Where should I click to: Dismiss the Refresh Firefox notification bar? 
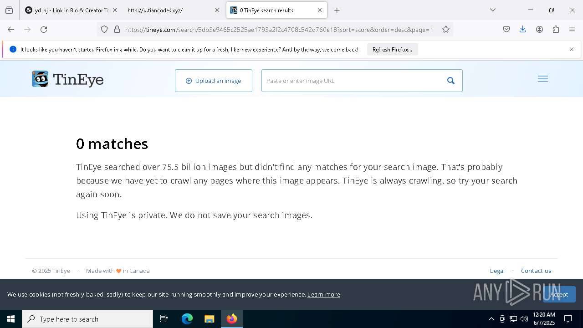(572, 49)
